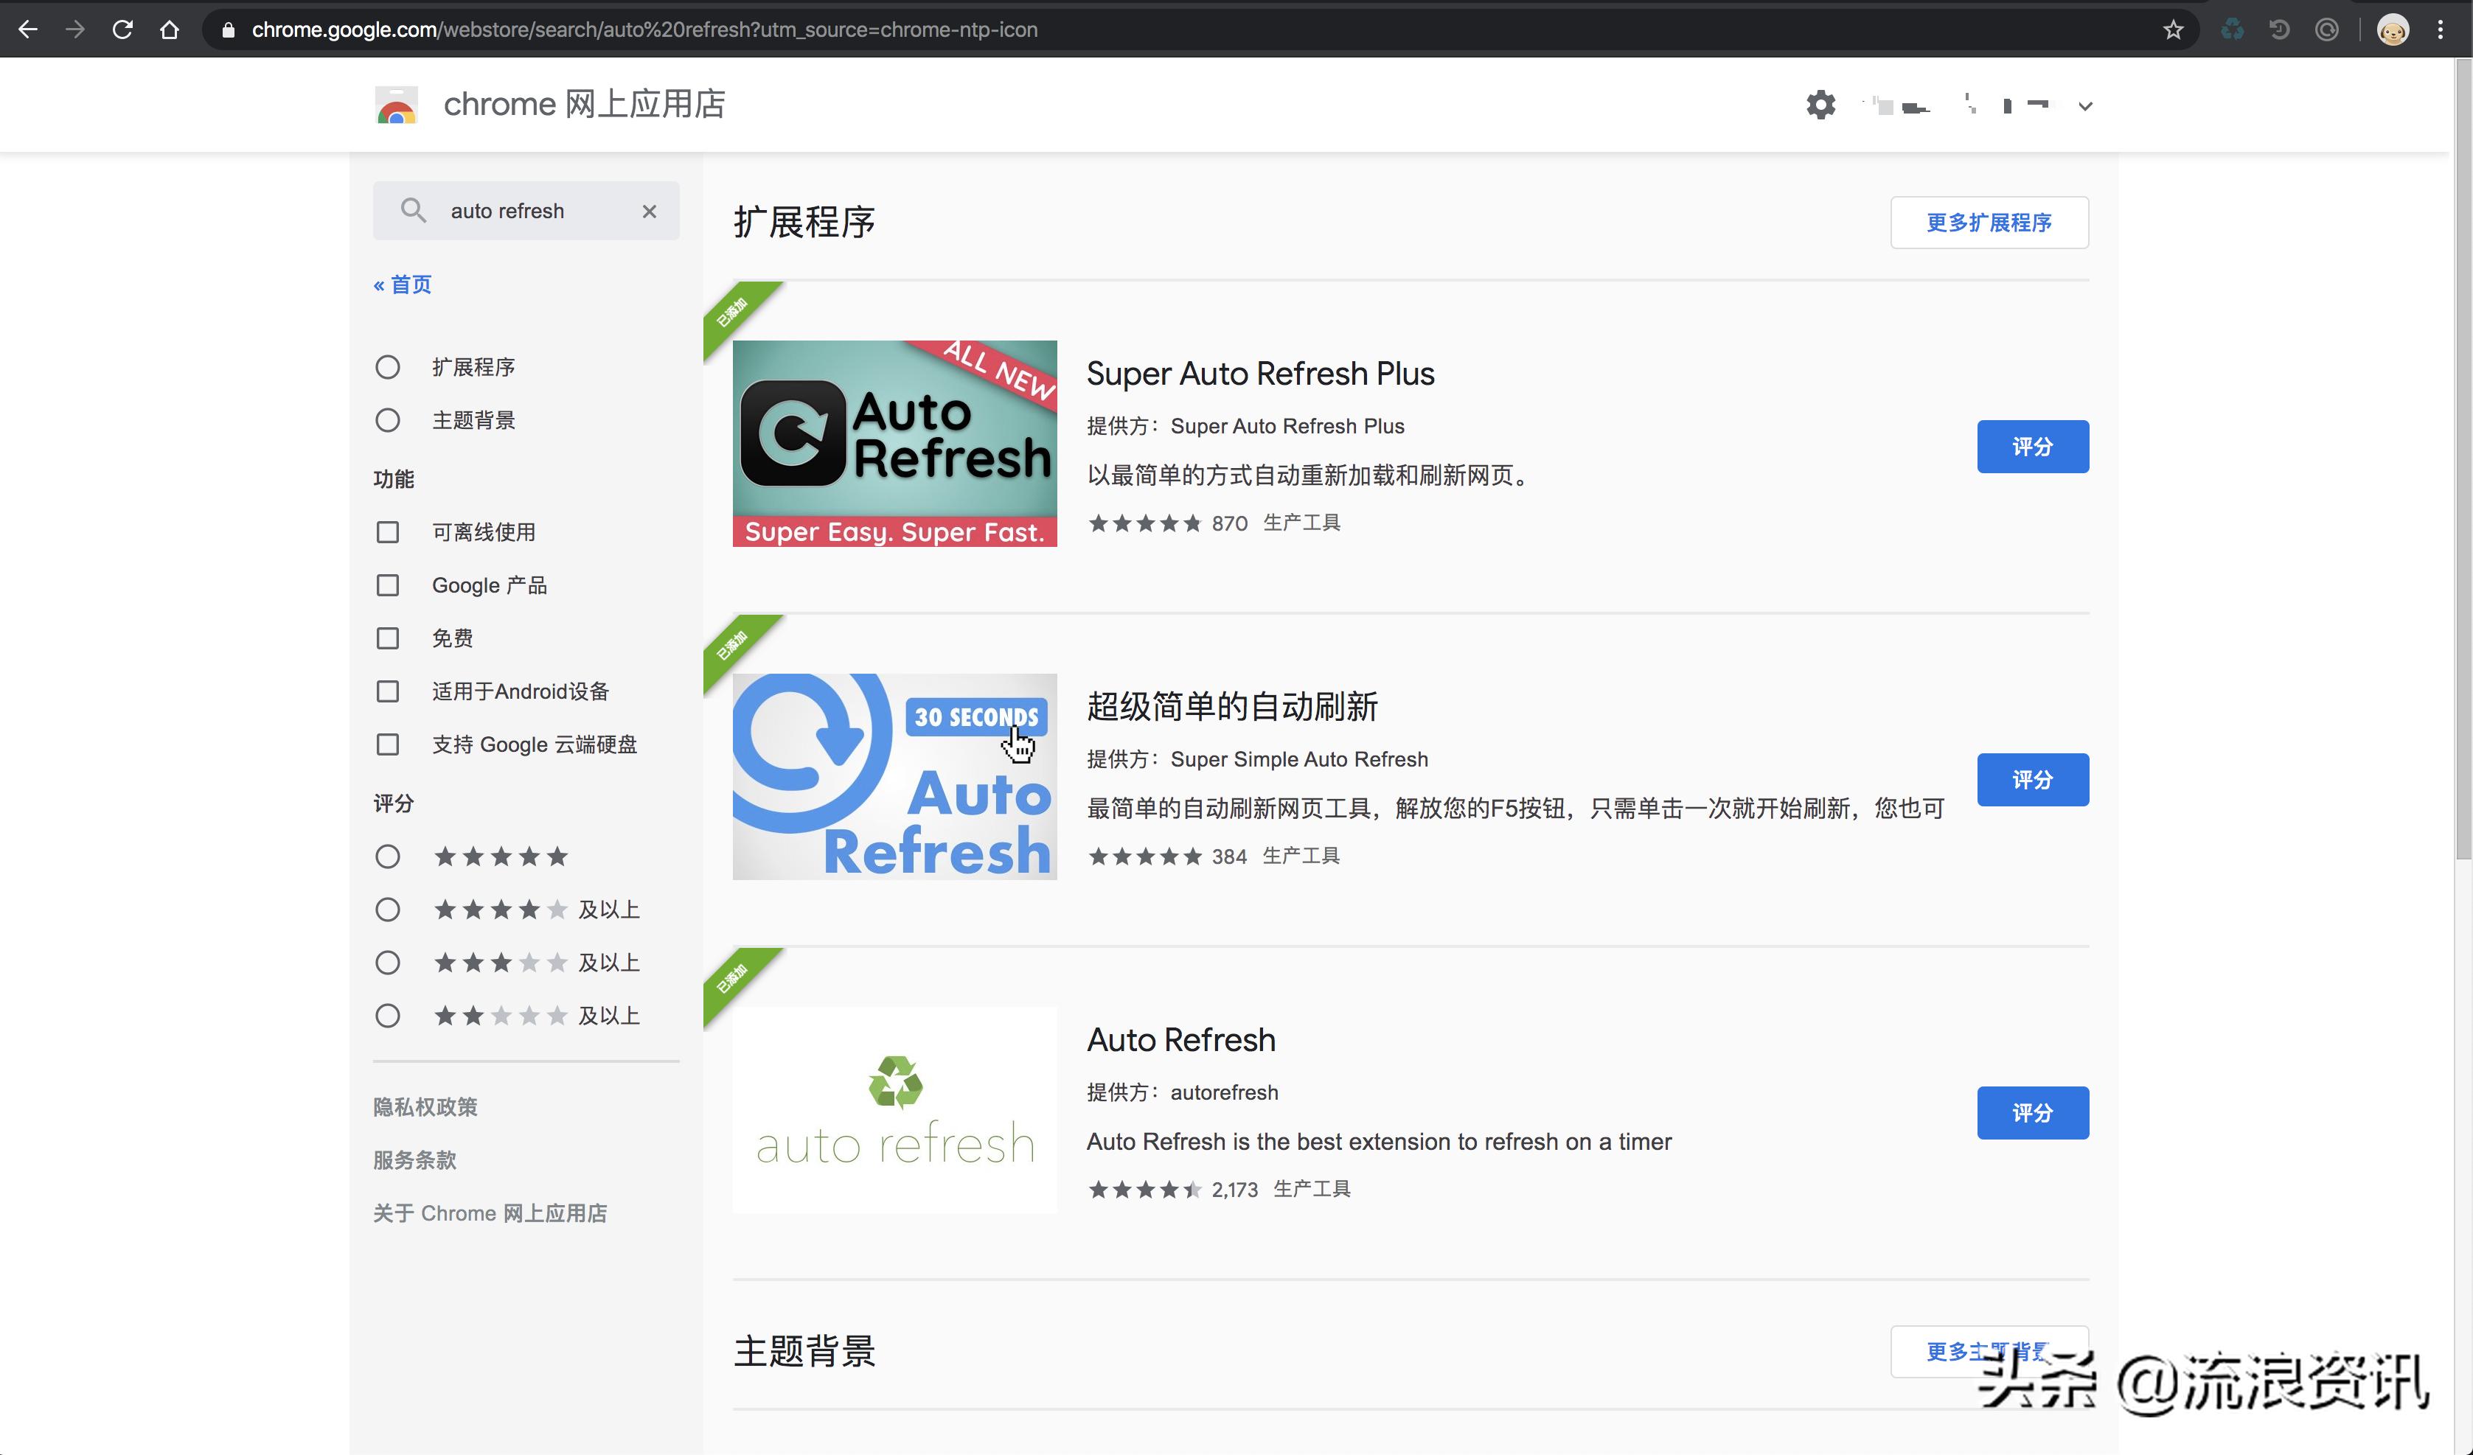Click the Chrome web store logo
The height and width of the screenshot is (1455, 2473).
click(397, 105)
